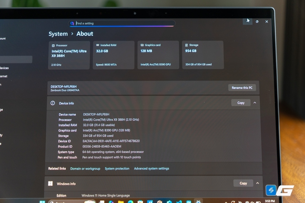The width and height of the screenshot is (305, 203).
Task: Open the Processor summary card
Action: point(69,55)
